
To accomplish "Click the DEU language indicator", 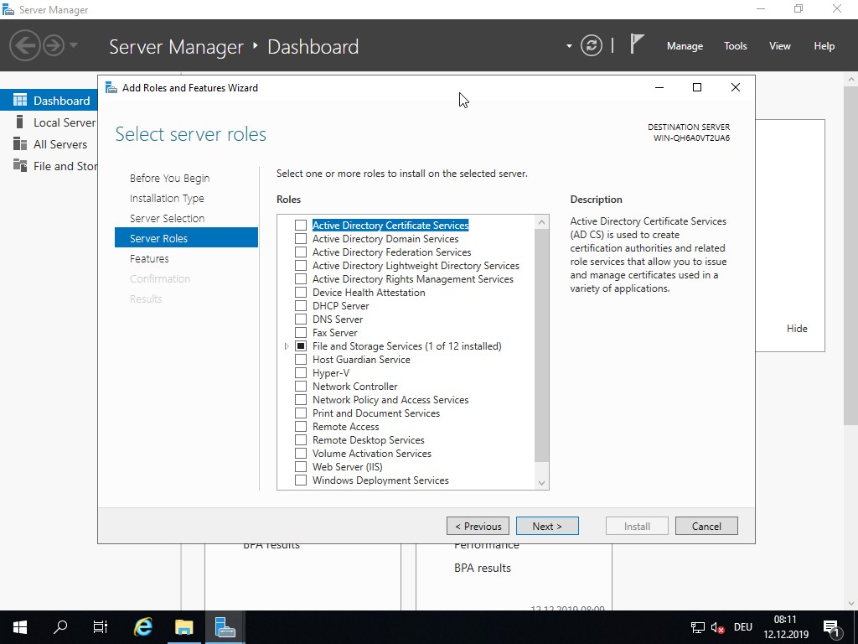I will click(743, 627).
